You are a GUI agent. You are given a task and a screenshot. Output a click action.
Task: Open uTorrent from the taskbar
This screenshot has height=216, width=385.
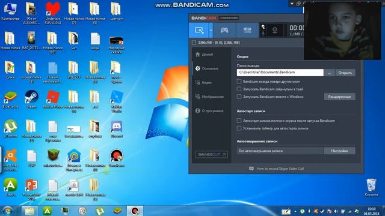click(100, 211)
